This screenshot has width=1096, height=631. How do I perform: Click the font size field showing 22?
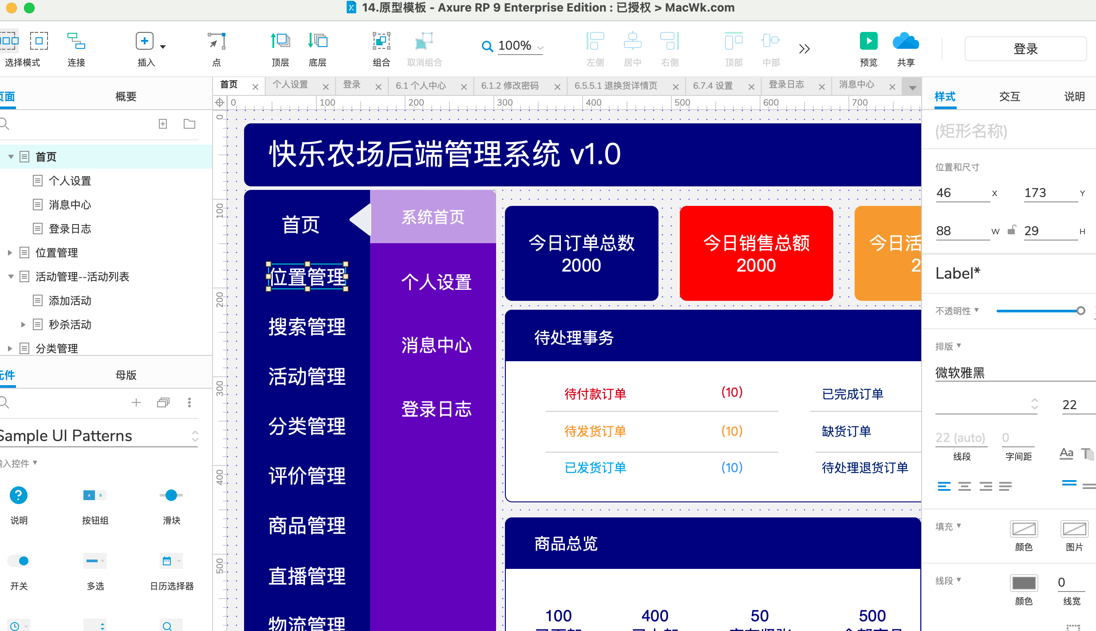click(x=1078, y=405)
